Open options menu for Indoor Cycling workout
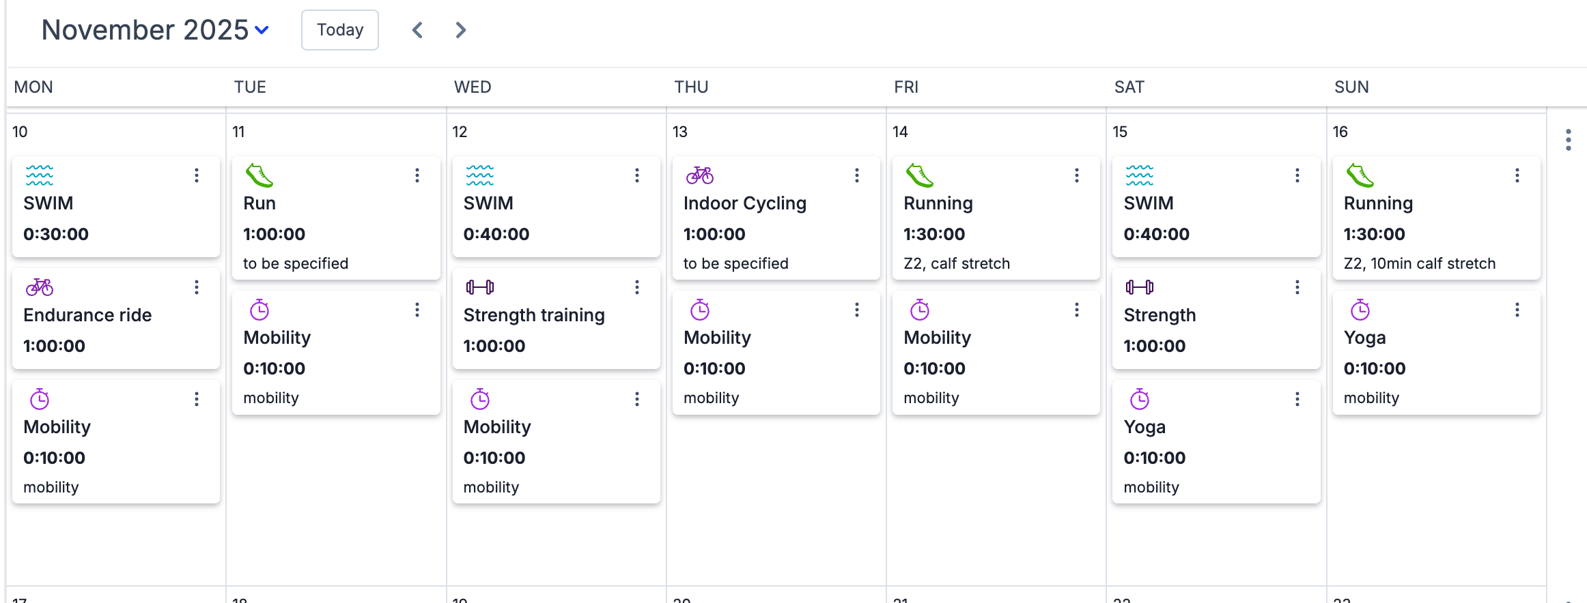Screen dimensions: 1587x603 [x=857, y=175]
